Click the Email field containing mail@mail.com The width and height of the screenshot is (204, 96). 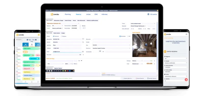pyautogui.click(x=67, y=52)
